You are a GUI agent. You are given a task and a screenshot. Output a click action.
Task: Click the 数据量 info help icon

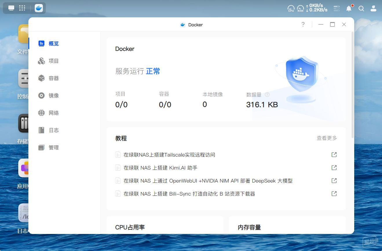[x=267, y=94]
